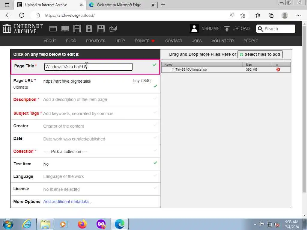
Task: Open the Favorites list icon
Action: (x=258, y=15)
